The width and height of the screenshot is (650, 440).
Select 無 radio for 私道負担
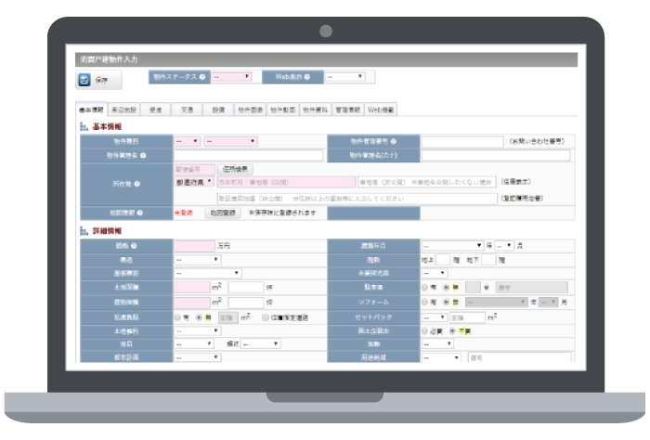click(x=199, y=317)
